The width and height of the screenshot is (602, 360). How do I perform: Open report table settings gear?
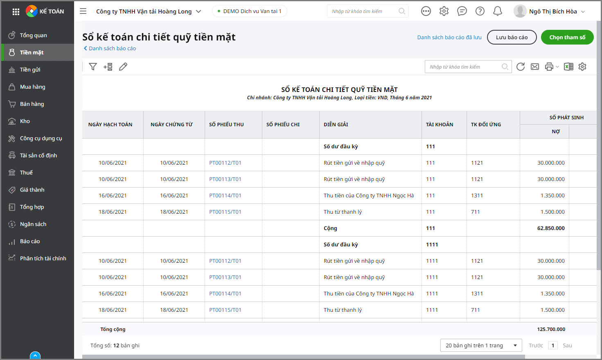click(x=582, y=67)
